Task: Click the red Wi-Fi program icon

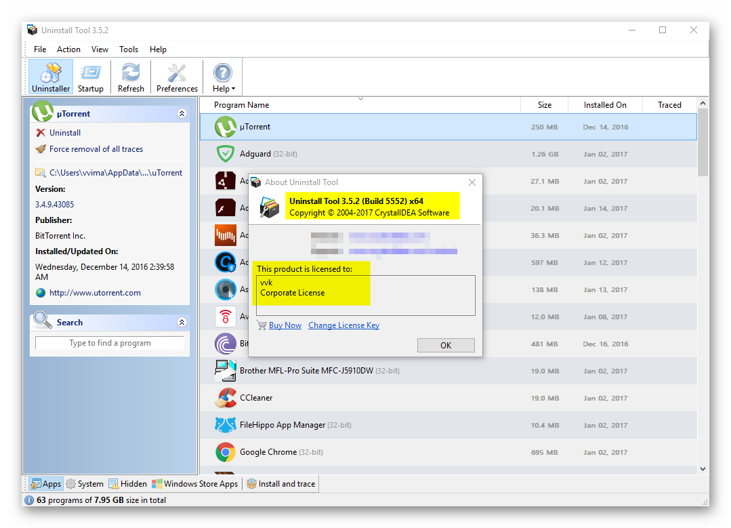Action: [226, 317]
